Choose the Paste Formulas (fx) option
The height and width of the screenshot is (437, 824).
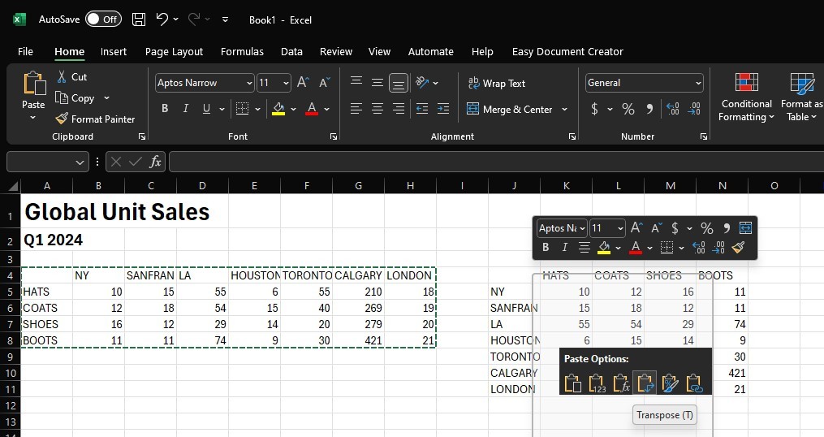[621, 383]
